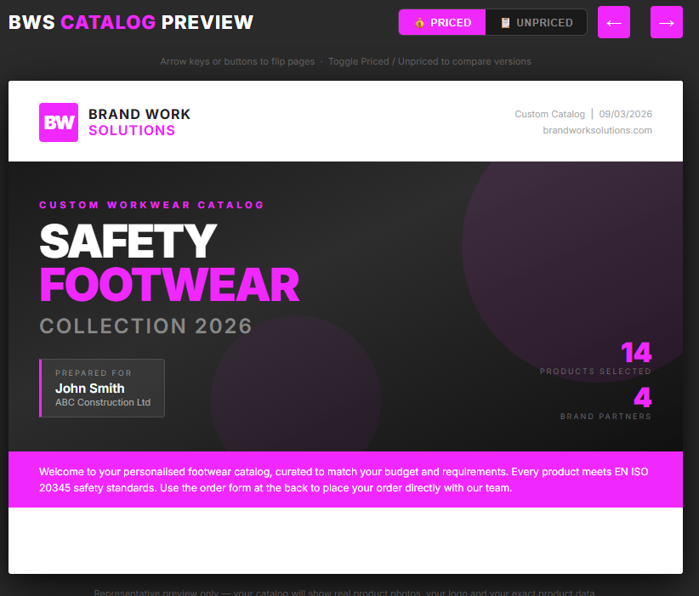Click the pink BW logo square

coord(59,122)
